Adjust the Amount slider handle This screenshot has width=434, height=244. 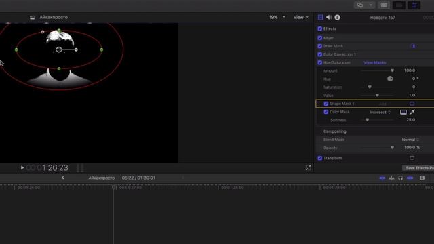(x=392, y=70)
